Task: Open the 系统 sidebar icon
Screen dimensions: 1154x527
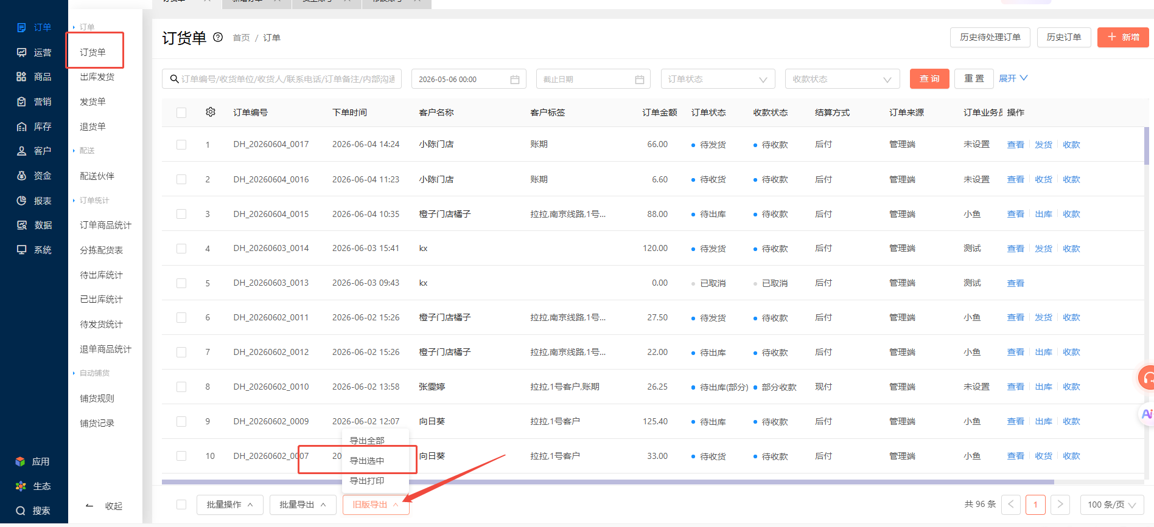Action: [21, 250]
